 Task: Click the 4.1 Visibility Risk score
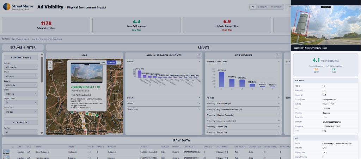(x=316, y=60)
